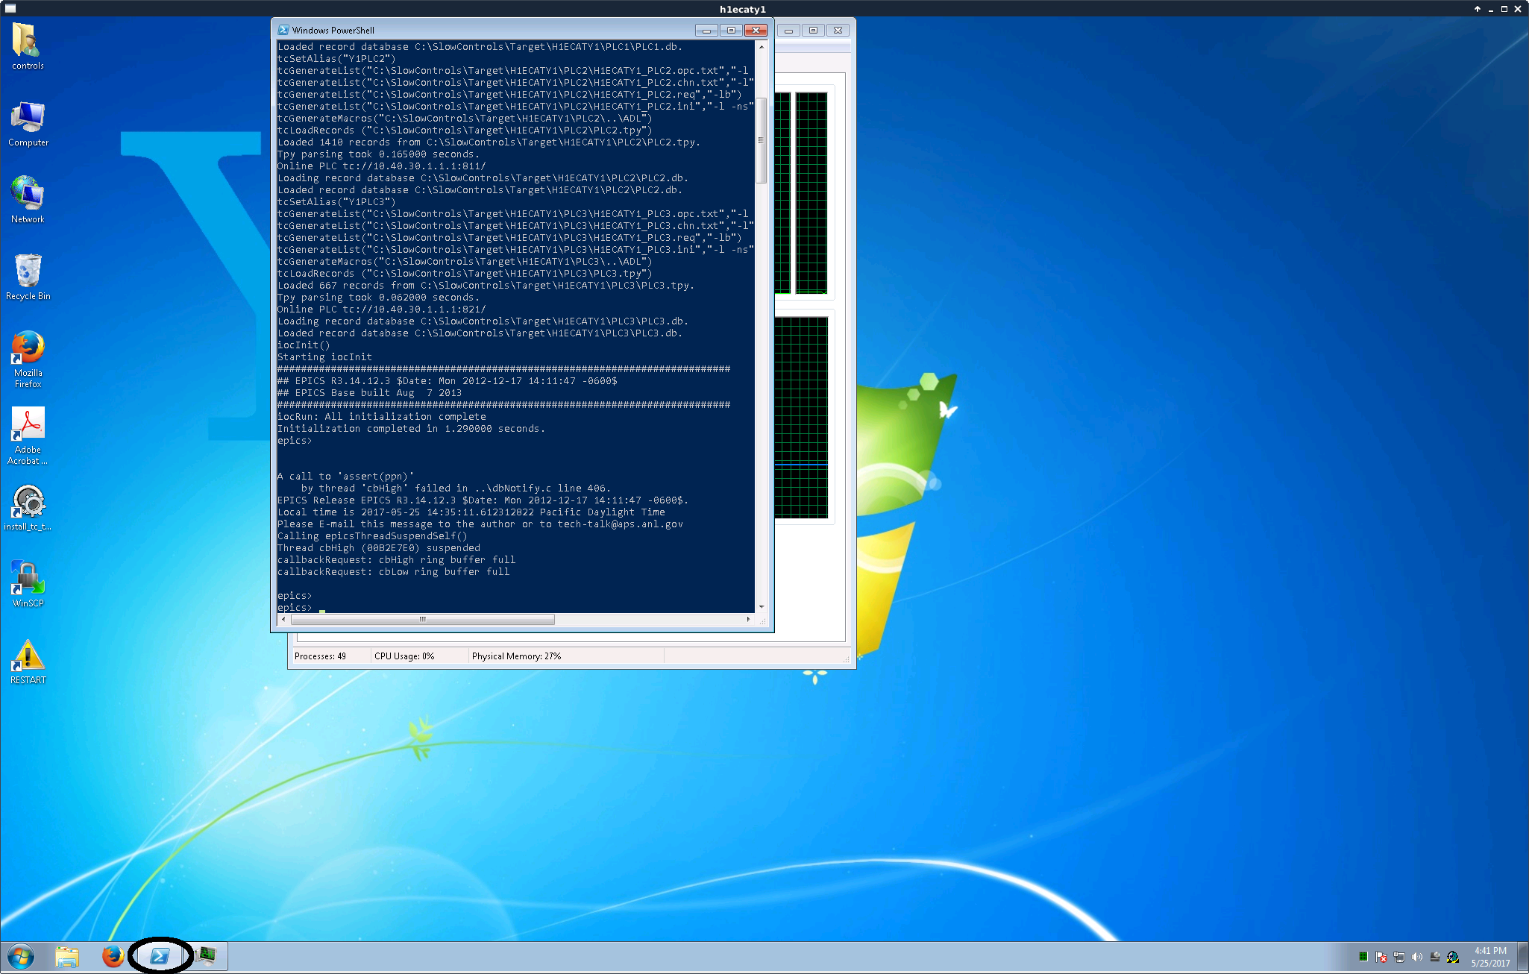Launch Firefox from the taskbar
The height and width of the screenshot is (974, 1529).
(113, 956)
